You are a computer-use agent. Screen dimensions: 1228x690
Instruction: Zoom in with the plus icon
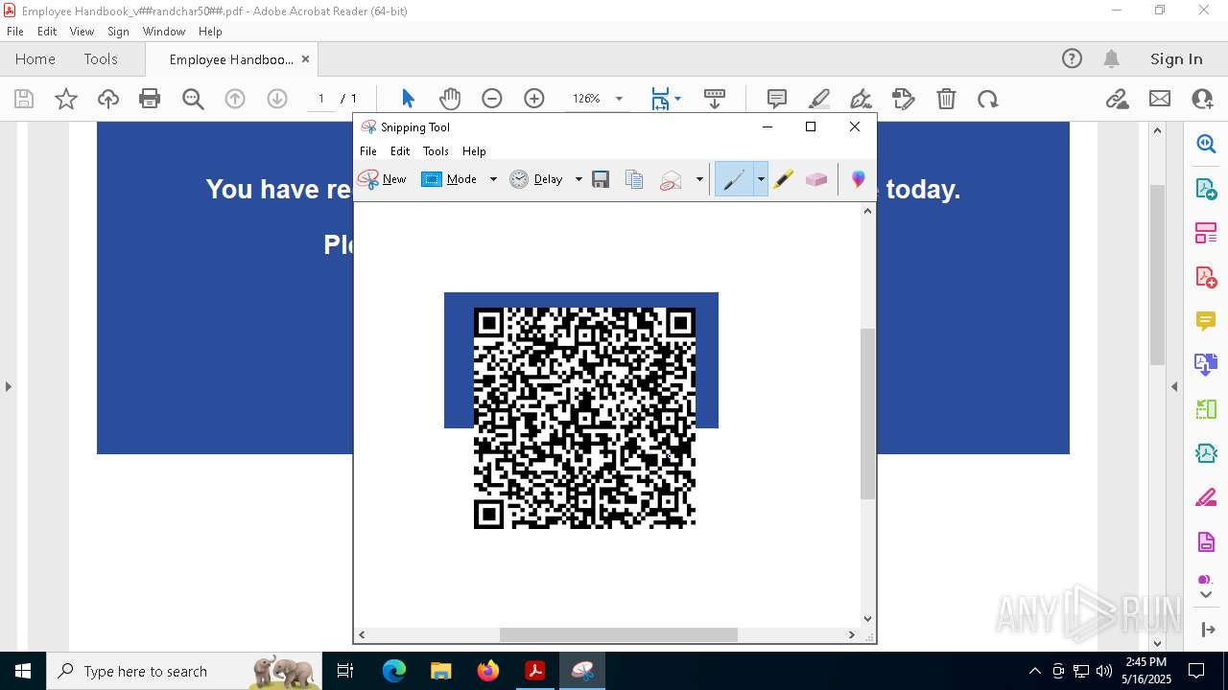(534, 99)
